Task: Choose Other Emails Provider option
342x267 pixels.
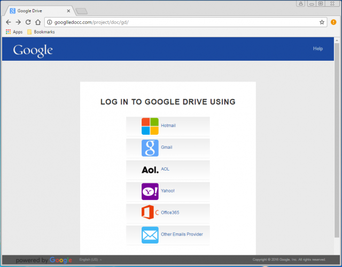Action: 168,235
